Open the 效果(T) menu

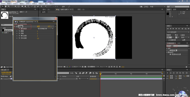point(28,4)
